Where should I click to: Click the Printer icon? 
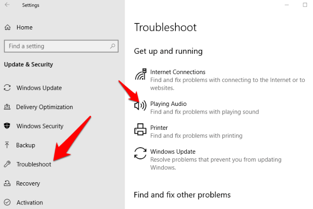click(140, 130)
